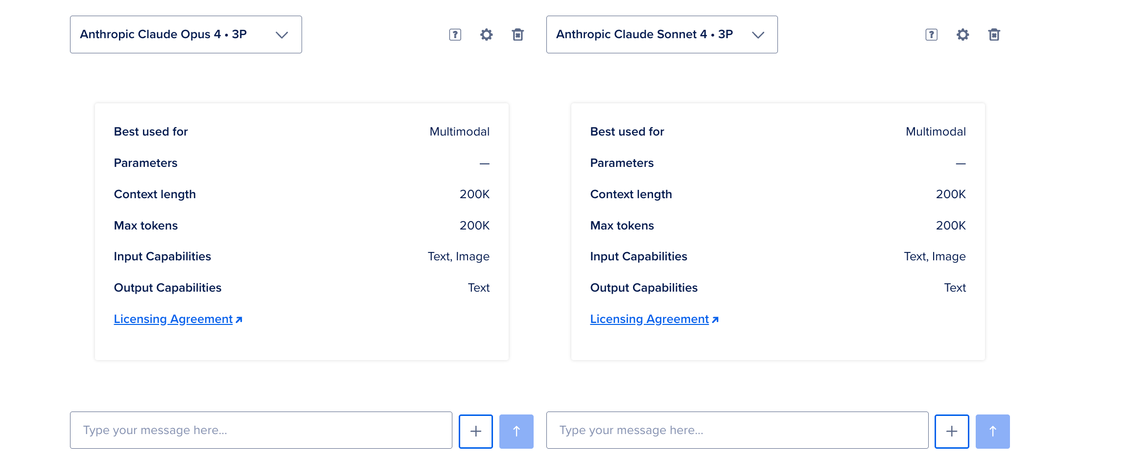Open Licensing Agreement for Claude Sonnet 4
Image resolution: width=1126 pixels, height=459 pixels.
point(649,319)
